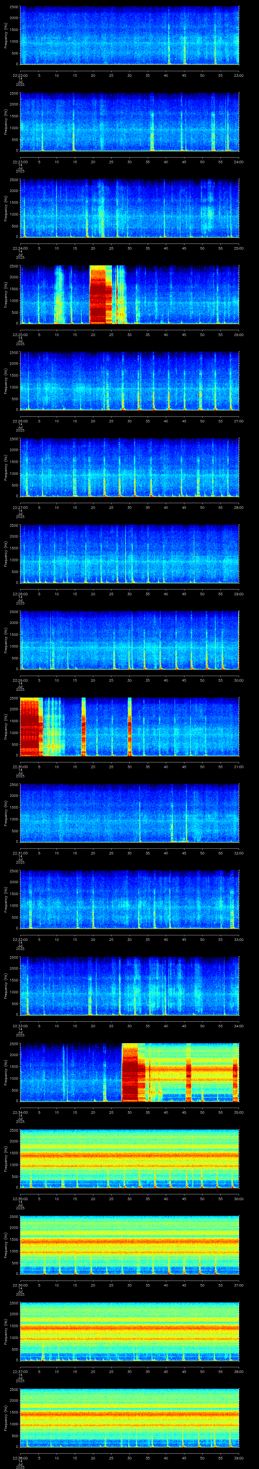Select the 31:00 end time label
The height and width of the screenshot is (1469, 259).
pyautogui.click(x=239, y=766)
